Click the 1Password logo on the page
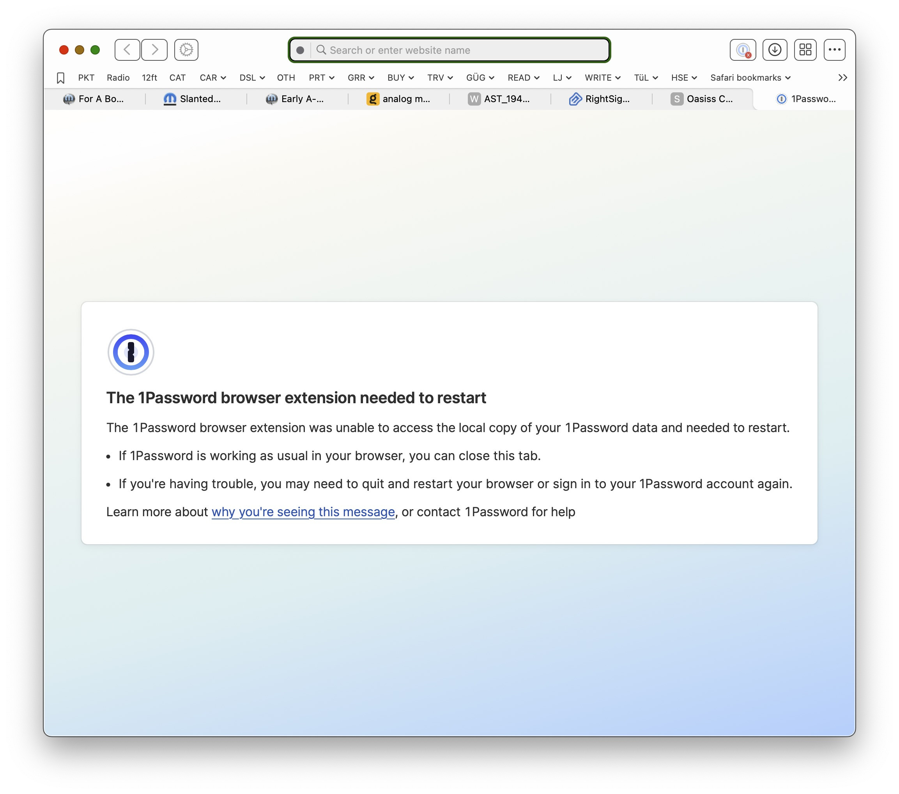Viewport: 899px width, 794px height. click(131, 352)
